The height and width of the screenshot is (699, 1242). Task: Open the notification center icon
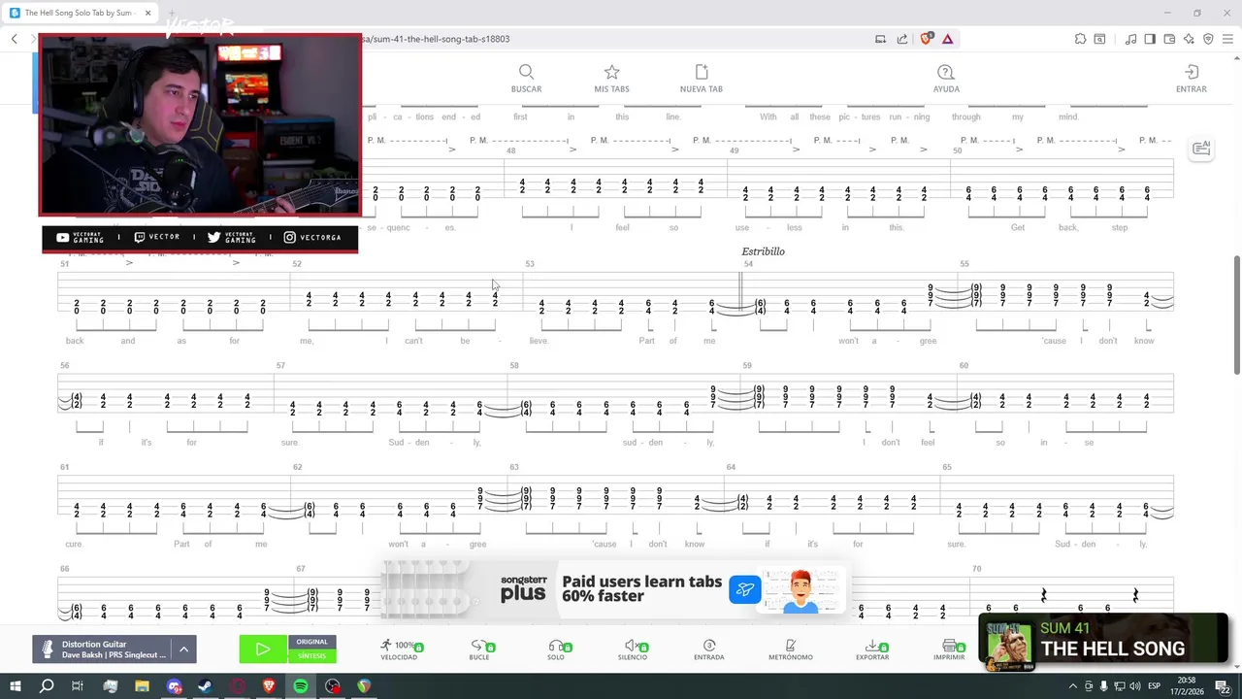click(1224, 686)
